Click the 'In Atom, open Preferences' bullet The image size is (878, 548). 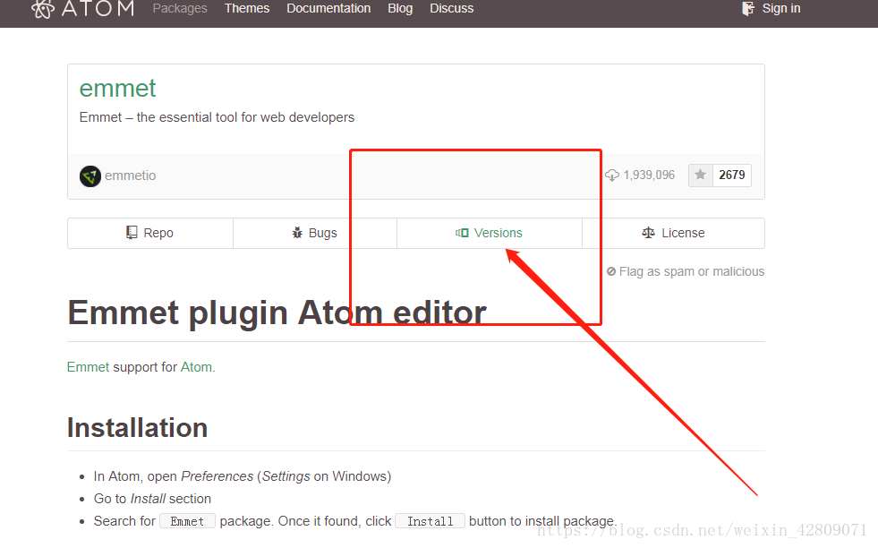243,476
